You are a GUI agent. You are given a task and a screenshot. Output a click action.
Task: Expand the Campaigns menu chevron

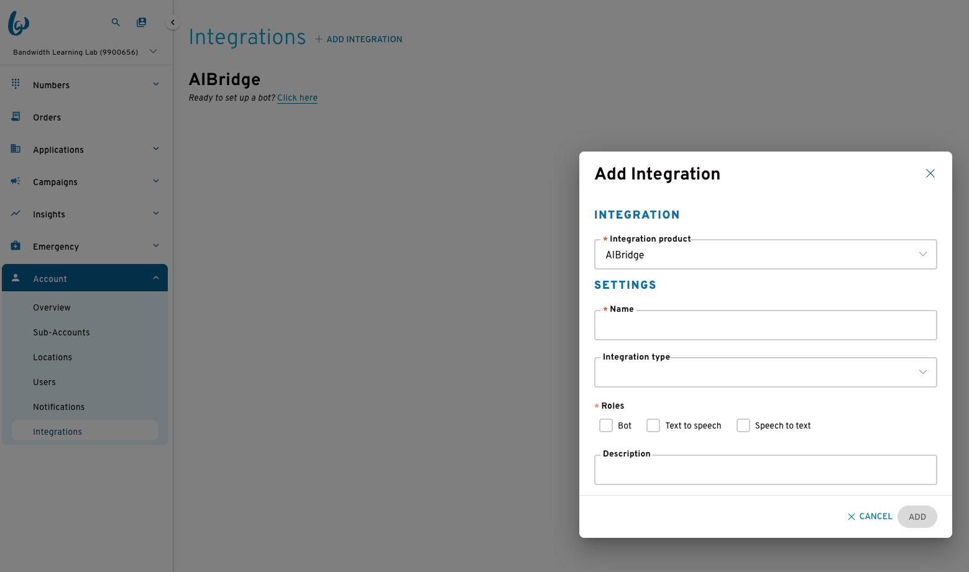pos(156,181)
